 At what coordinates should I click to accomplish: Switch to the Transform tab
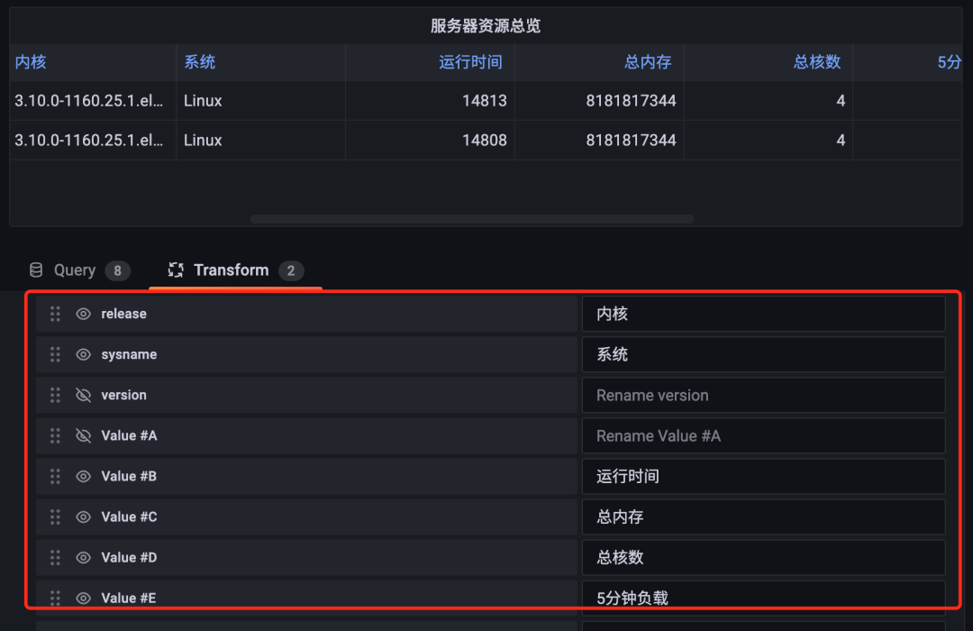pos(236,270)
